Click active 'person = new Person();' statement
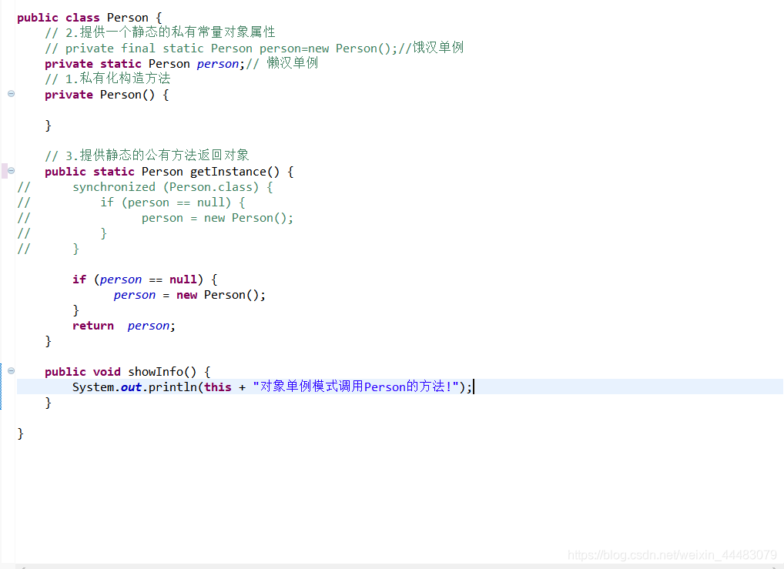Screen dimensions: 784x569 pyautogui.click(x=189, y=295)
